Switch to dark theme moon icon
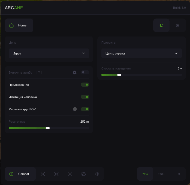Screen dimensions: 190x185 161,25
